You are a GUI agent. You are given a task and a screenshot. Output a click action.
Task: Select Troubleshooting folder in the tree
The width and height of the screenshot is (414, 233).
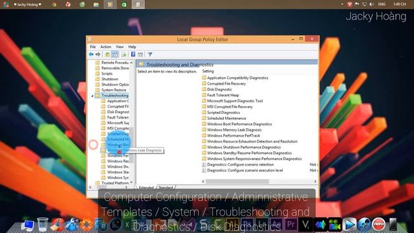coord(112,95)
